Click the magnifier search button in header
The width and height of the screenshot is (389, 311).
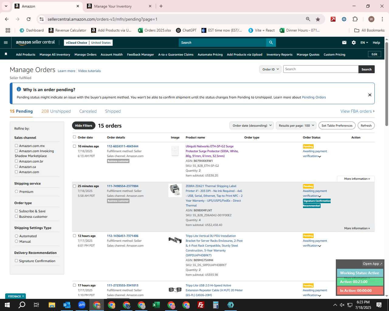pos(271,43)
